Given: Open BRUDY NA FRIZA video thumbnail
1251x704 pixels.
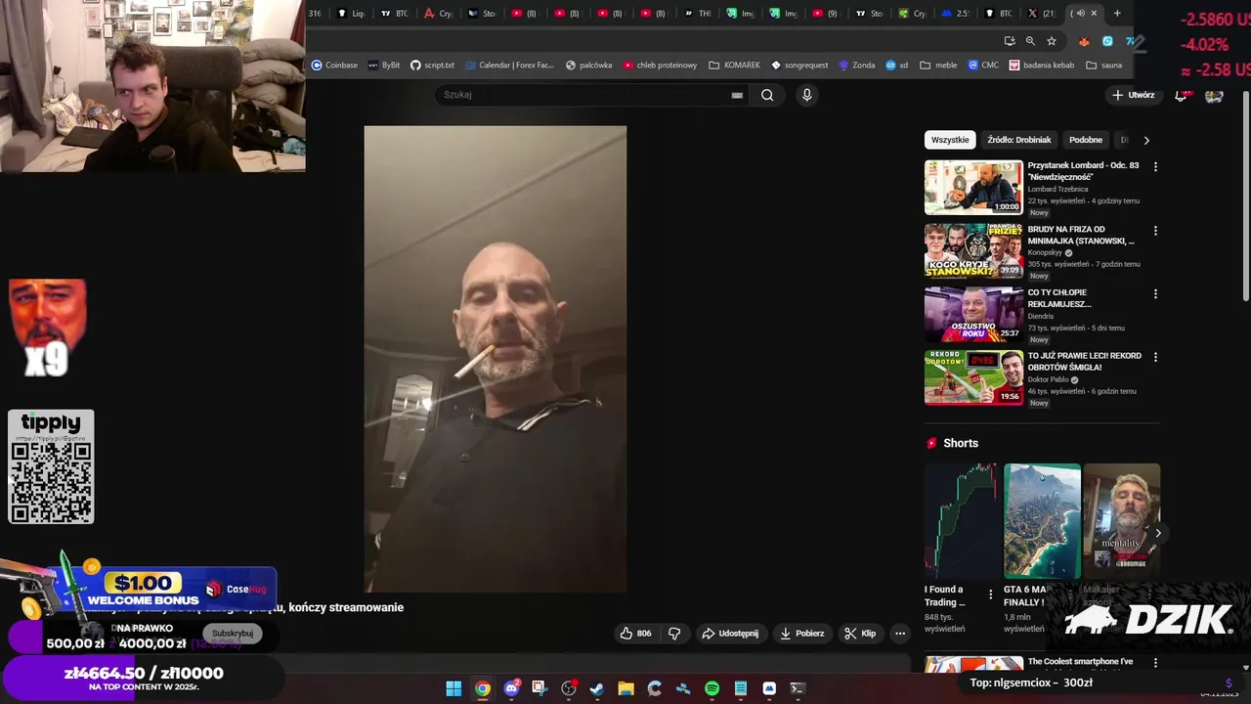Looking at the screenshot, I should 973,250.
